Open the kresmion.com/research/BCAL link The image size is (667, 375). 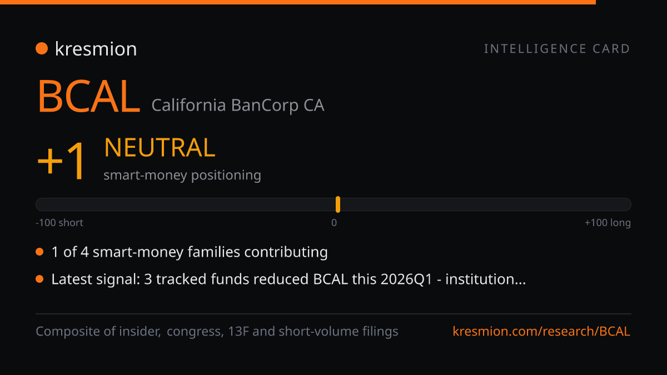(541, 332)
